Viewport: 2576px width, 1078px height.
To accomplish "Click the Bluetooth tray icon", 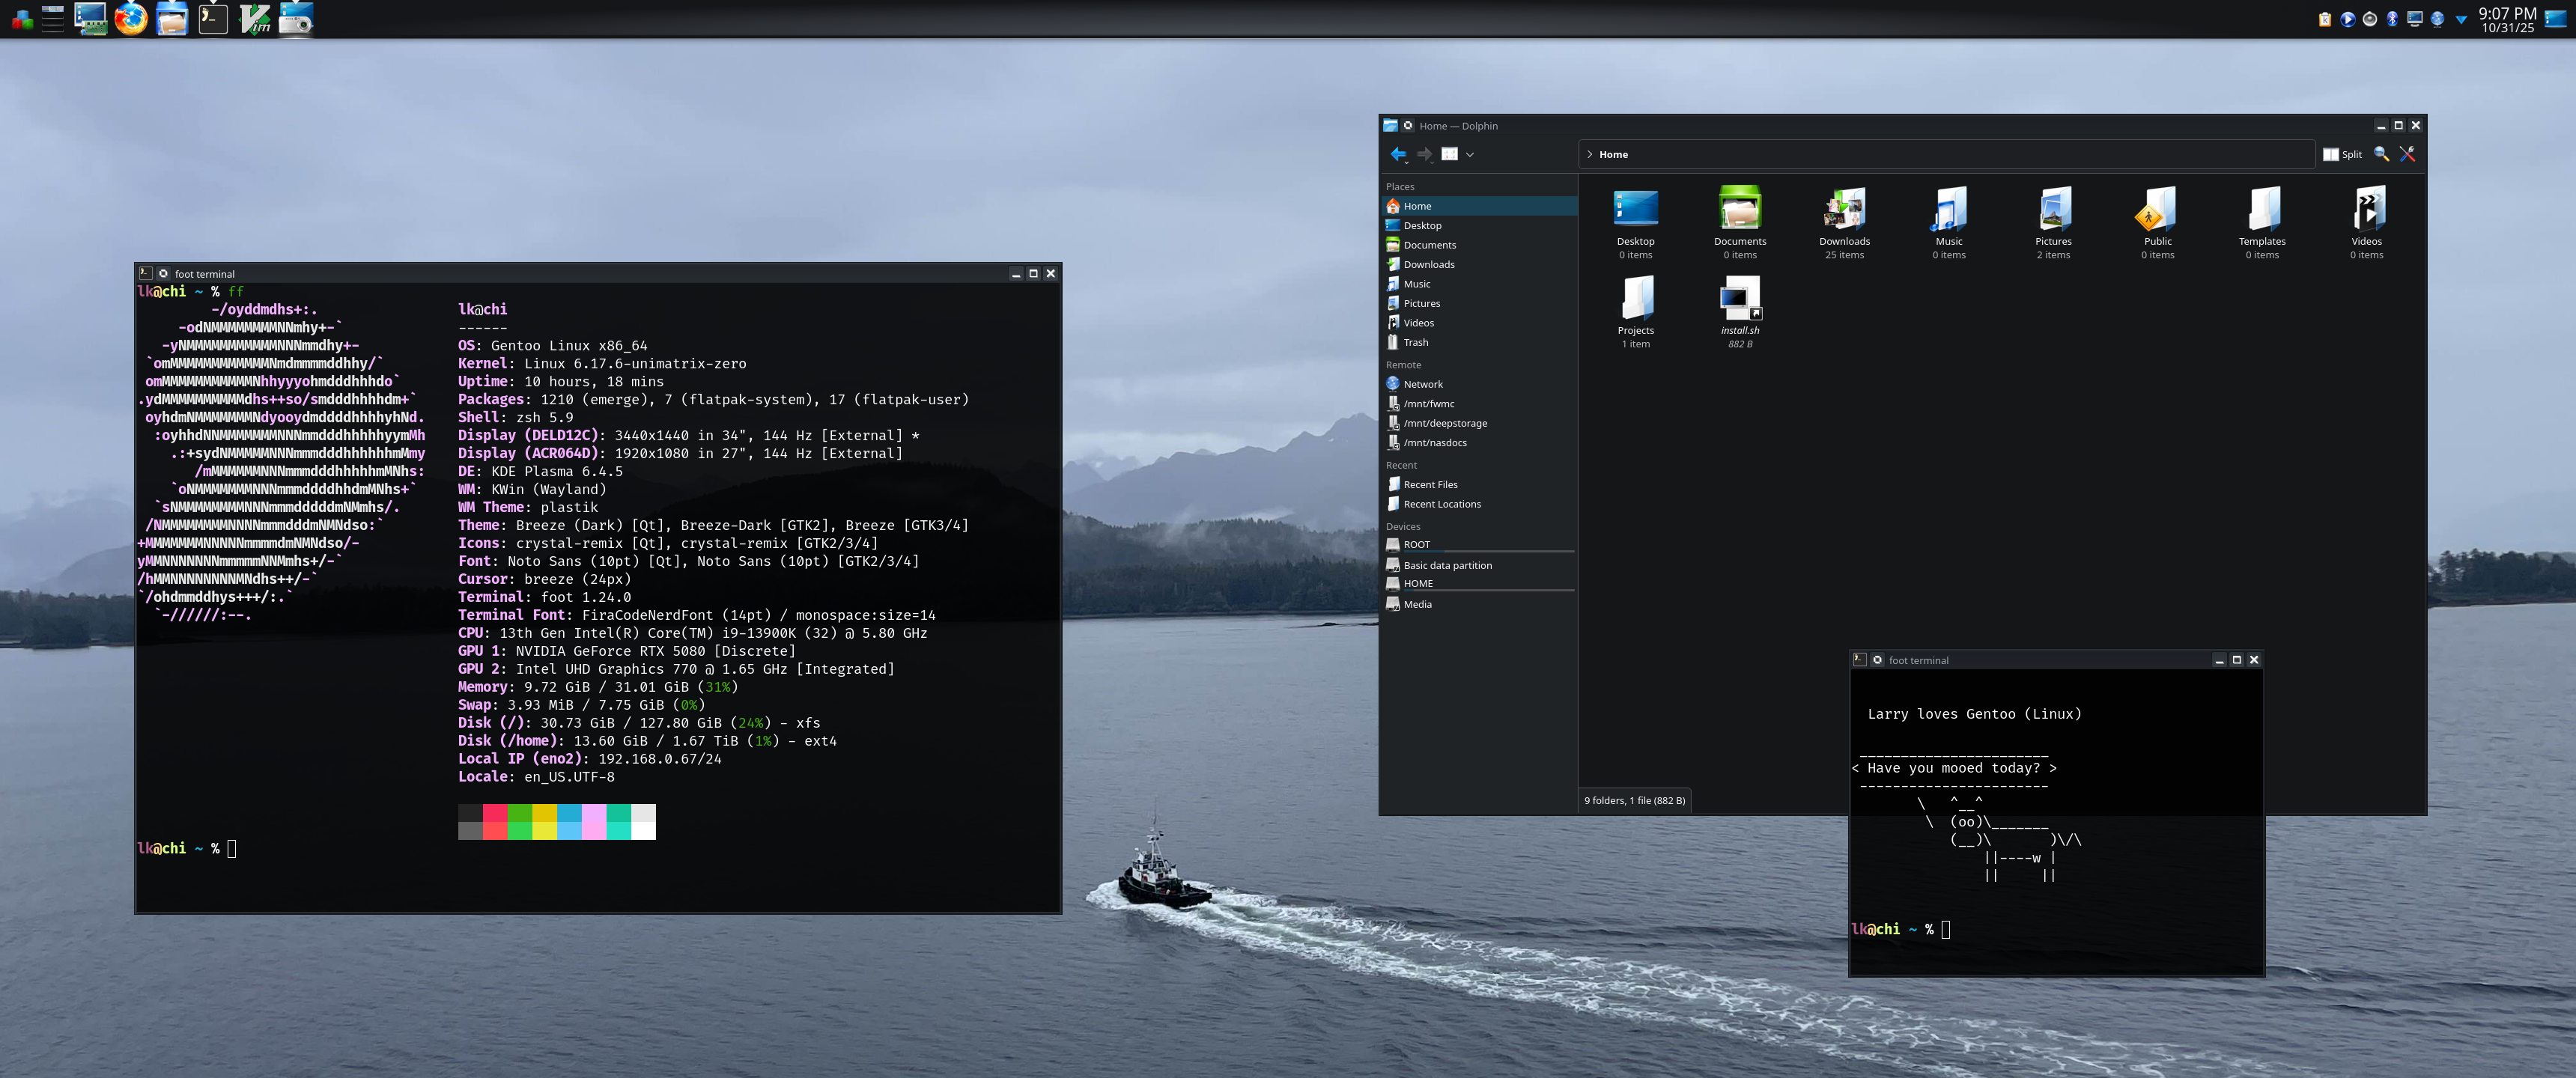I will click(x=2392, y=19).
